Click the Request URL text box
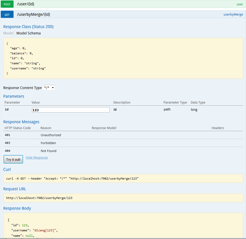 tap(123, 198)
